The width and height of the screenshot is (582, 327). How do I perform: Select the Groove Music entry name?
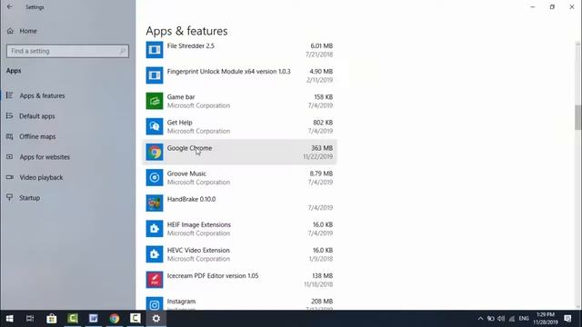pos(186,173)
